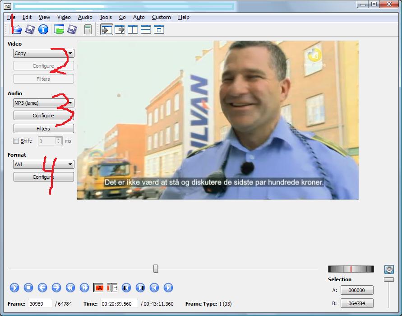The height and width of the screenshot is (316, 402).
Task: Click the Video Configure button
Action: pyautogui.click(x=44, y=66)
